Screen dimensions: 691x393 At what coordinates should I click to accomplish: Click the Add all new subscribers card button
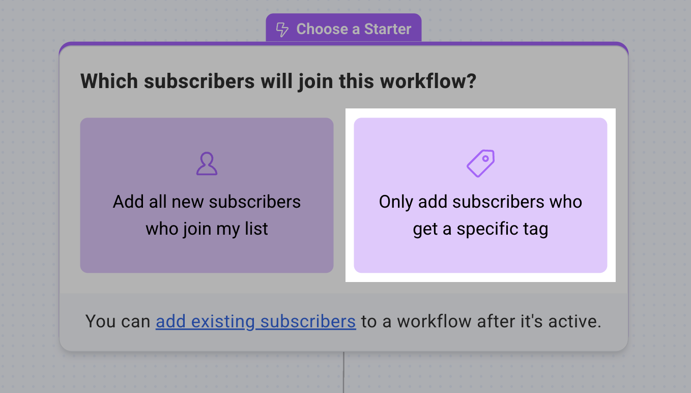pos(207,195)
